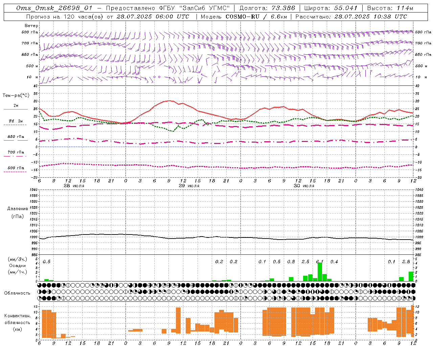This screenshot has height=346, width=433.
Task: Click the Давление pressure panel label
Action: [18, 209]
